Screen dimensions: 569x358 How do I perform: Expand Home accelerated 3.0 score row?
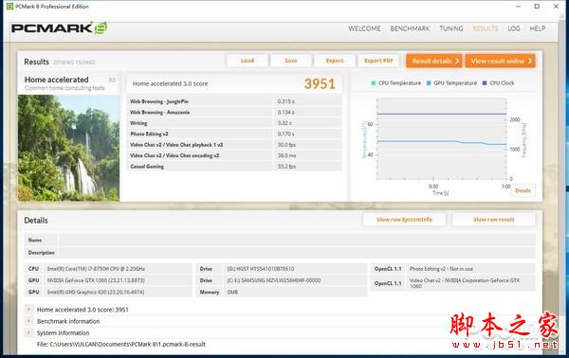point(28,310)
